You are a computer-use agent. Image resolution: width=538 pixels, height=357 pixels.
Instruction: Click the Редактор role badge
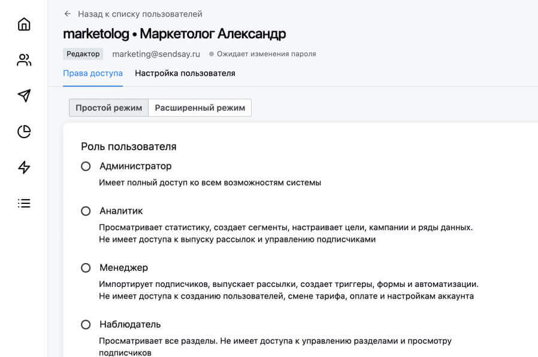[x=83, y=54]
